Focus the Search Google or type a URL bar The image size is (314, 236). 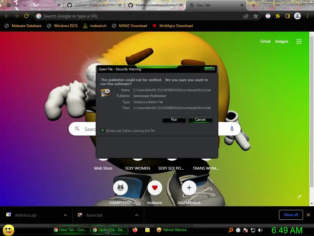138,16
